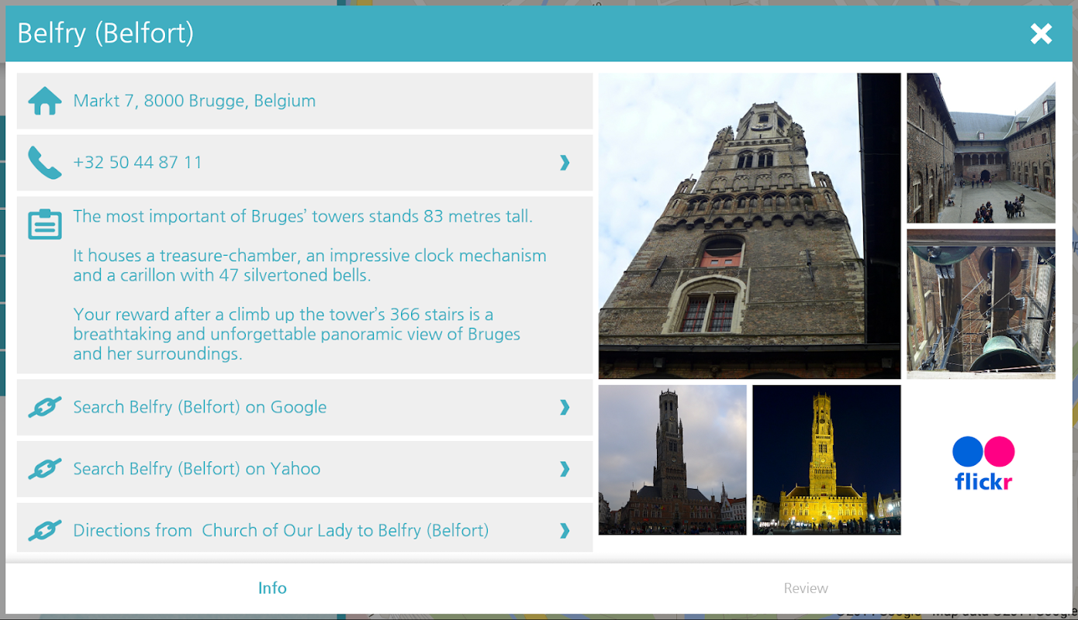The width and height of the screenshot is (1078, 620).
Task: Switch to the Review tab
Action: coord(806,588)
